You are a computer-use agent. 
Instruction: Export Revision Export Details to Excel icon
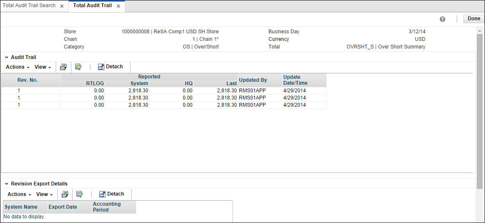tap(65, 194)
